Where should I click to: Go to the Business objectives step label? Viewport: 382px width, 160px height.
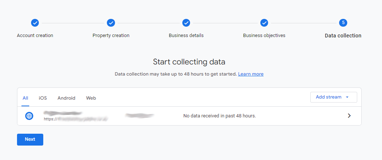pyautogui.click(x=264, y=36)
